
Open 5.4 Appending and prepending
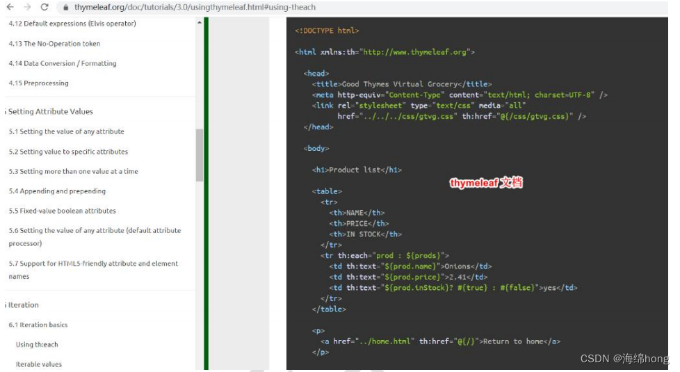pos(57,191)
